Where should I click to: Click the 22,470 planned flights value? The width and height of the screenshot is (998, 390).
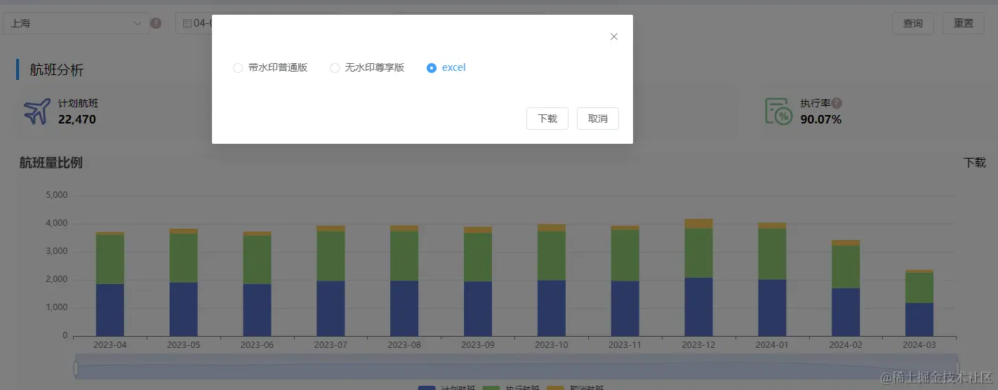[77, 119]
